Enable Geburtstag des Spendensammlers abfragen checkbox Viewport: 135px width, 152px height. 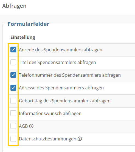coord(13,100)
